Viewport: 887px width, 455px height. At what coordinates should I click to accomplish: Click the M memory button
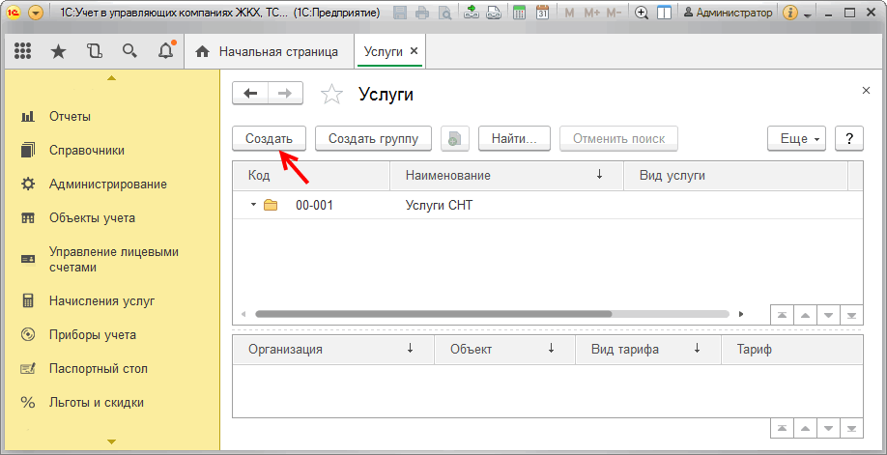[570, 13]
